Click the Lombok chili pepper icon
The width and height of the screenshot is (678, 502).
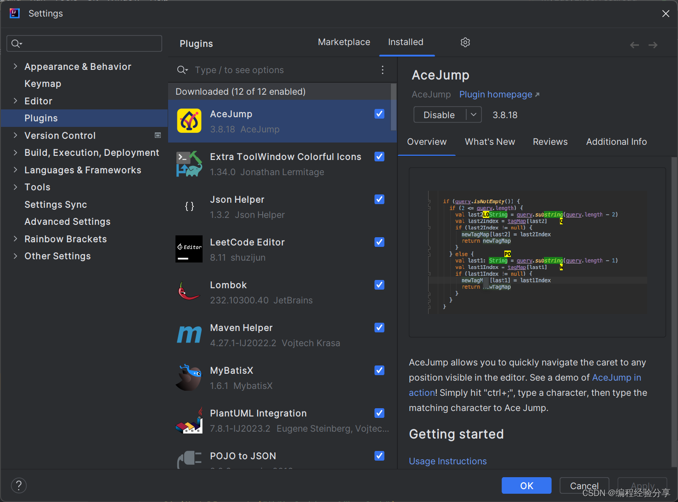(189, 291)
